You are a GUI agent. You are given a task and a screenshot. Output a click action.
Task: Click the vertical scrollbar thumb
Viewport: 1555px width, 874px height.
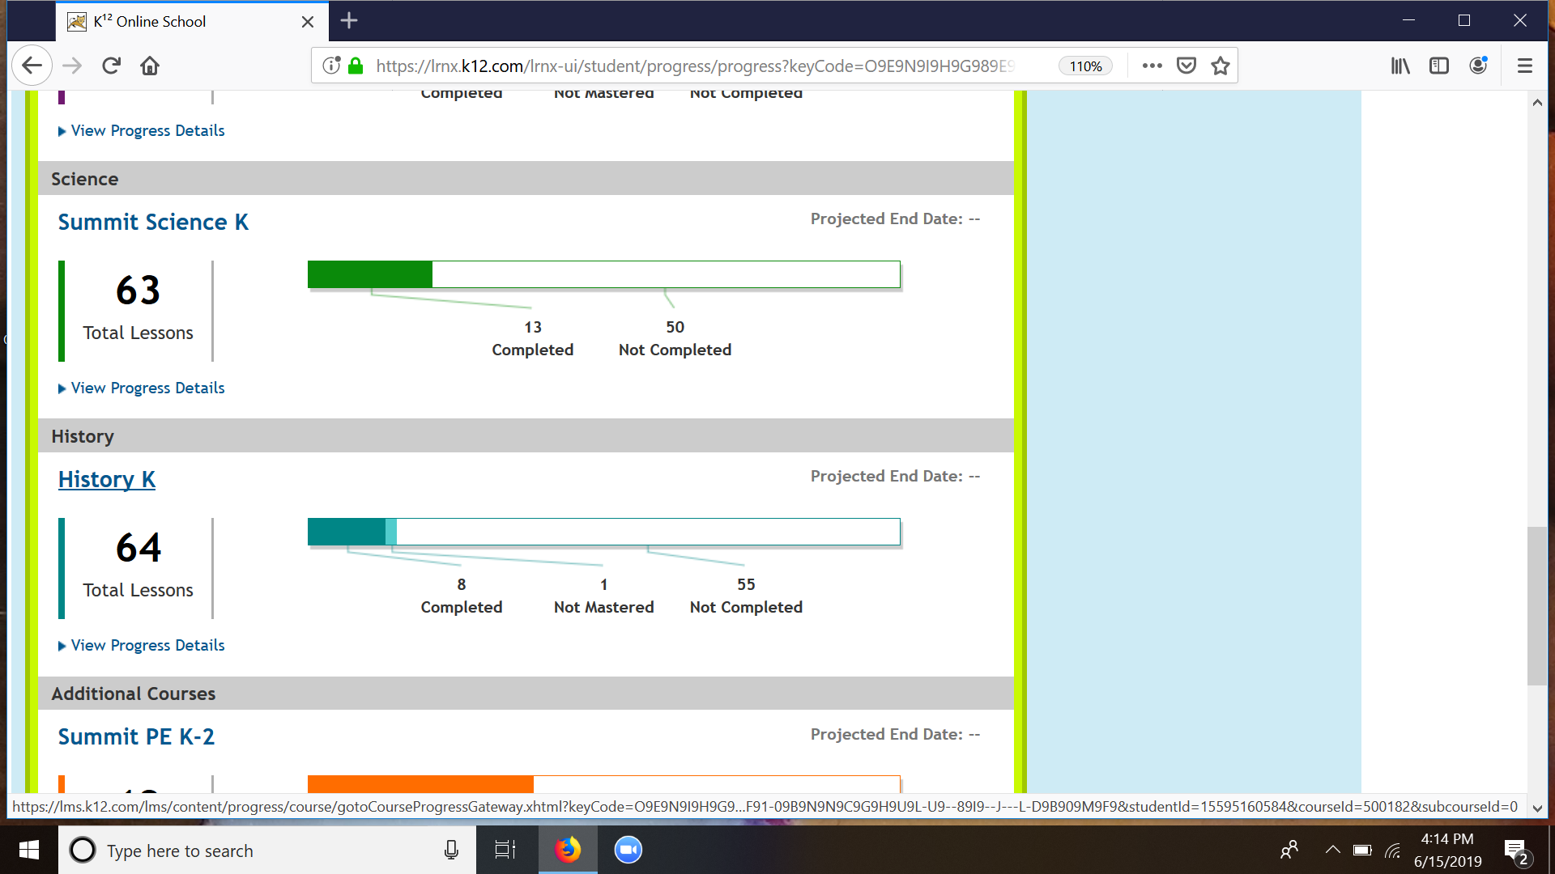point(1537,606)
